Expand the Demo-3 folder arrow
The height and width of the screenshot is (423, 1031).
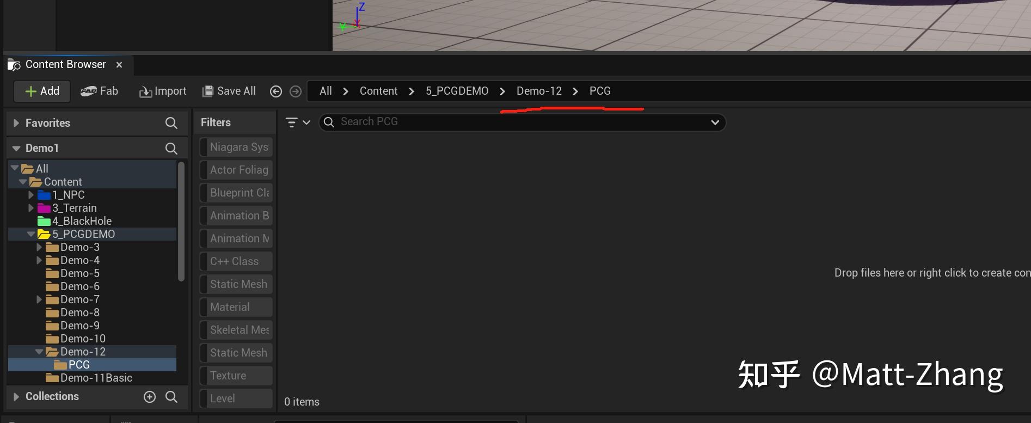39,247
